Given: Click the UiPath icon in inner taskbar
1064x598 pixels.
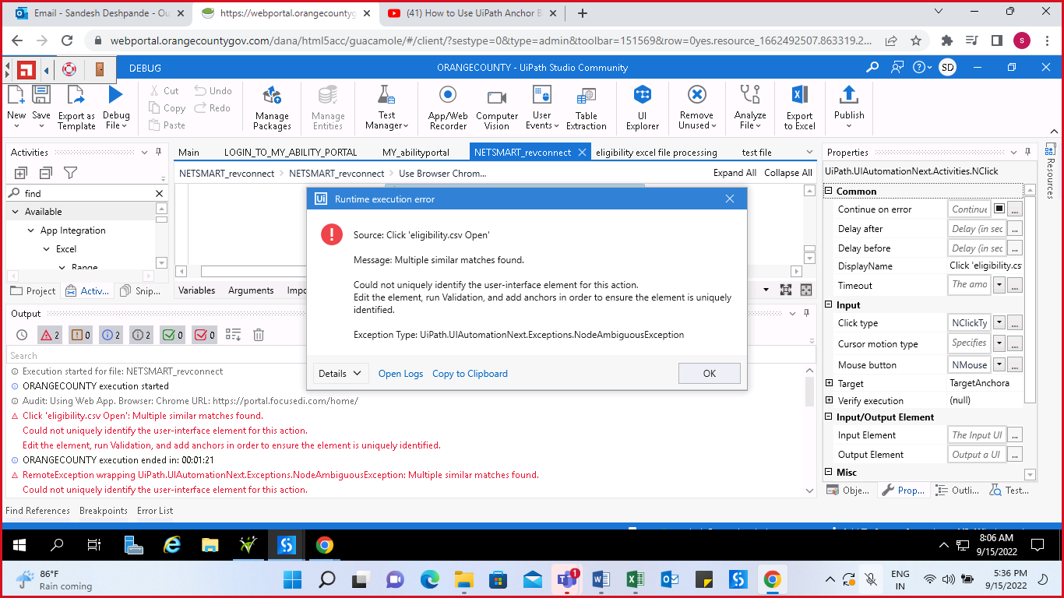Looking at the screenshot, I should coord(287,545).
